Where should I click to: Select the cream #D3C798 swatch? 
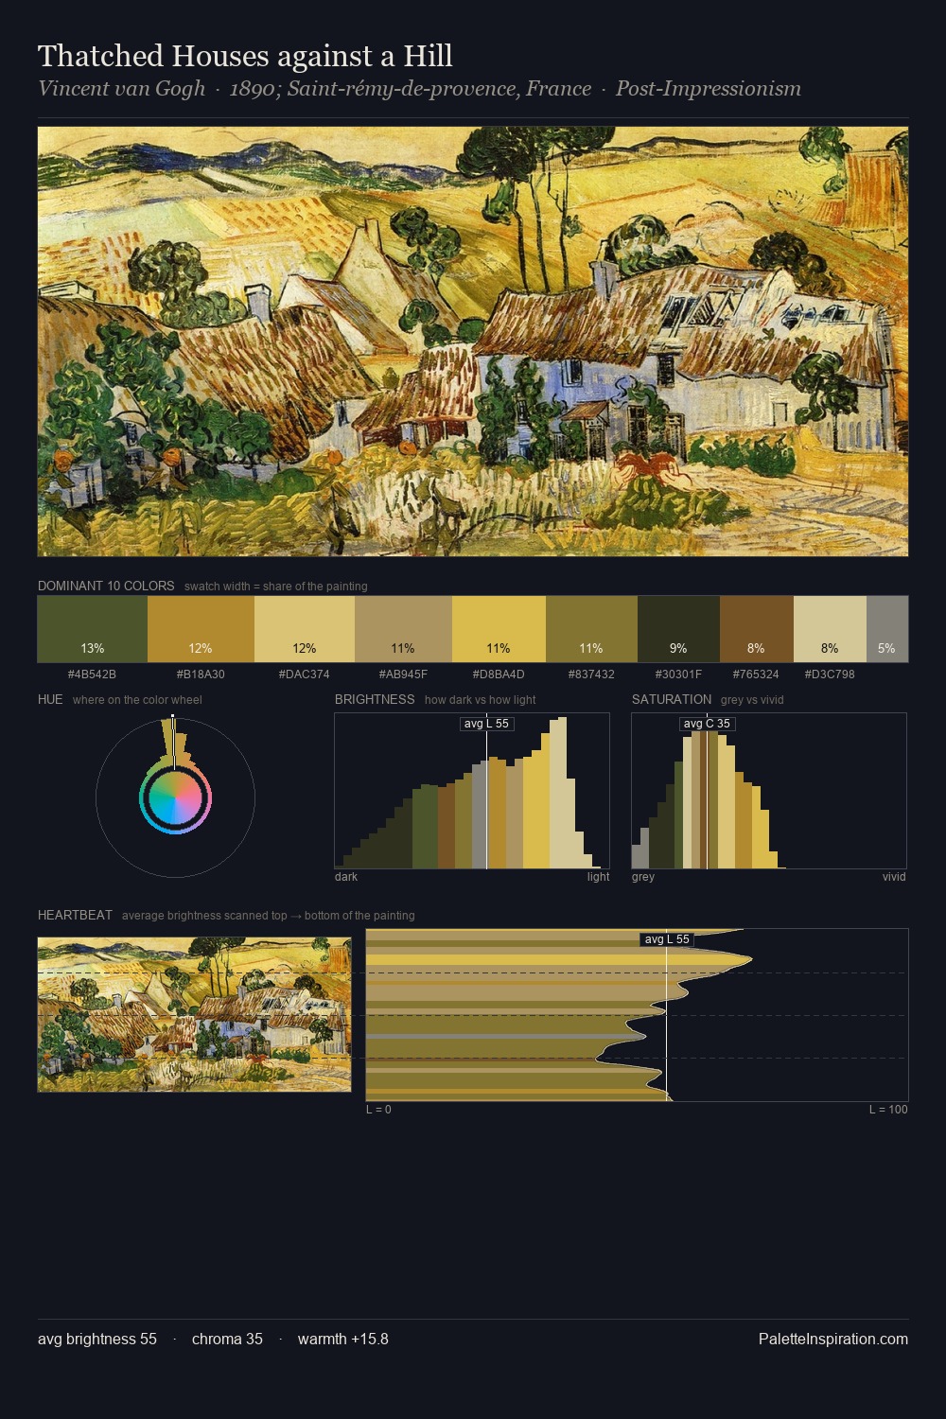click(830, 629)
